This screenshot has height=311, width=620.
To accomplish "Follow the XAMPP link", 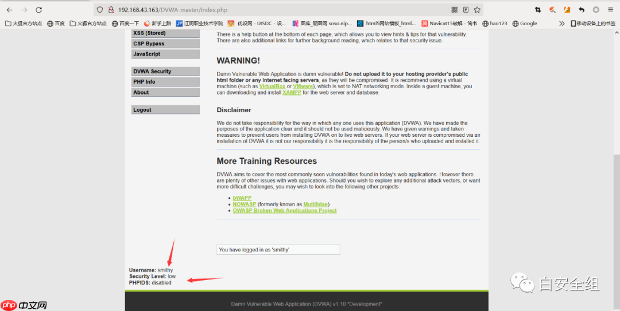I will pyautogui.click(x=292, y=92).
